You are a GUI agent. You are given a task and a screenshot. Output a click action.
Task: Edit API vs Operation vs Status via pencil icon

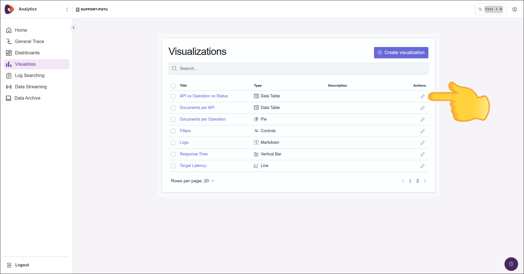coord(422,96)
